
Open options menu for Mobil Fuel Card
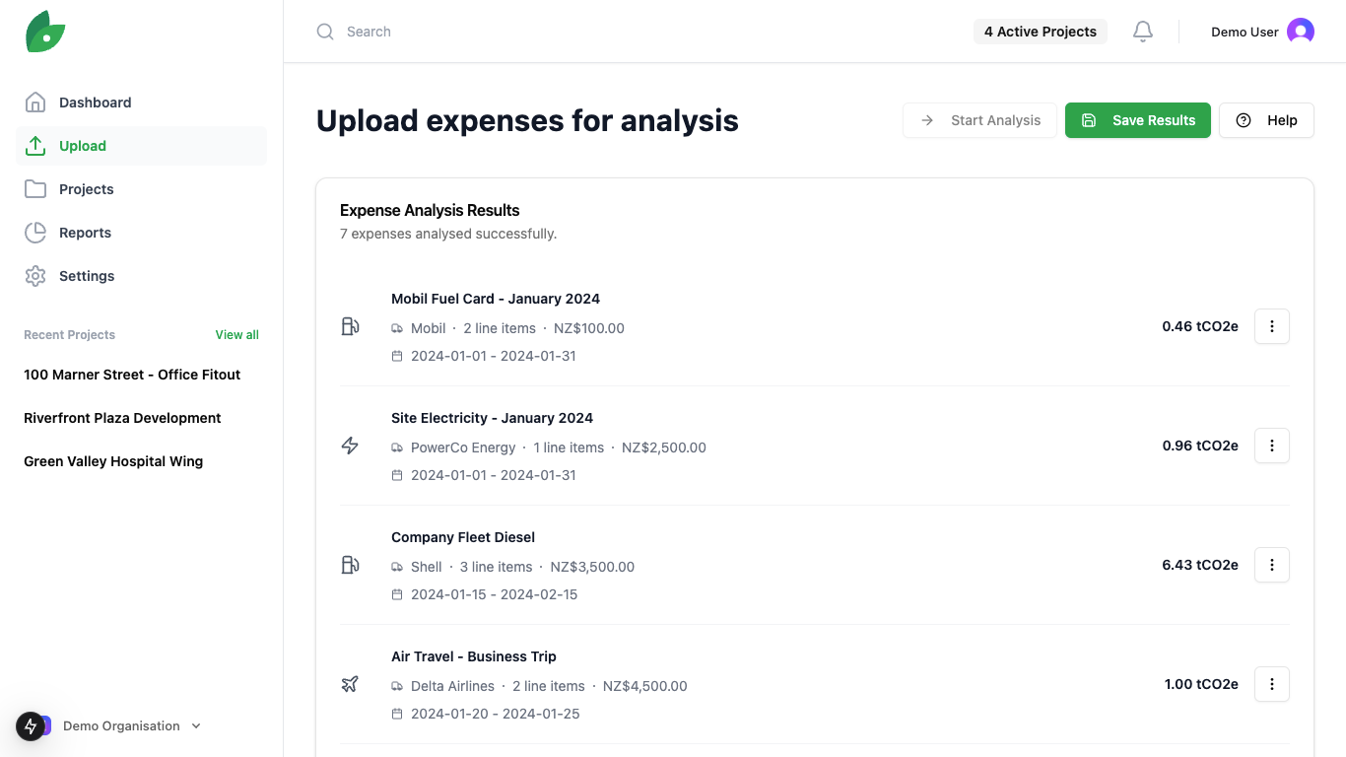1271,326
